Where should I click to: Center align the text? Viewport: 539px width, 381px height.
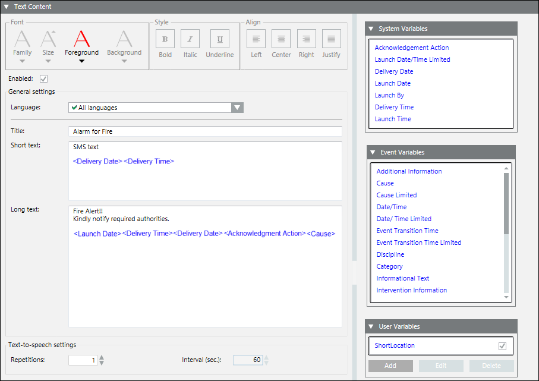[281, 39]
